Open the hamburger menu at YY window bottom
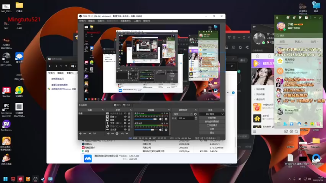Viewport: 326px width, 183px height. (x=255, y=131)
